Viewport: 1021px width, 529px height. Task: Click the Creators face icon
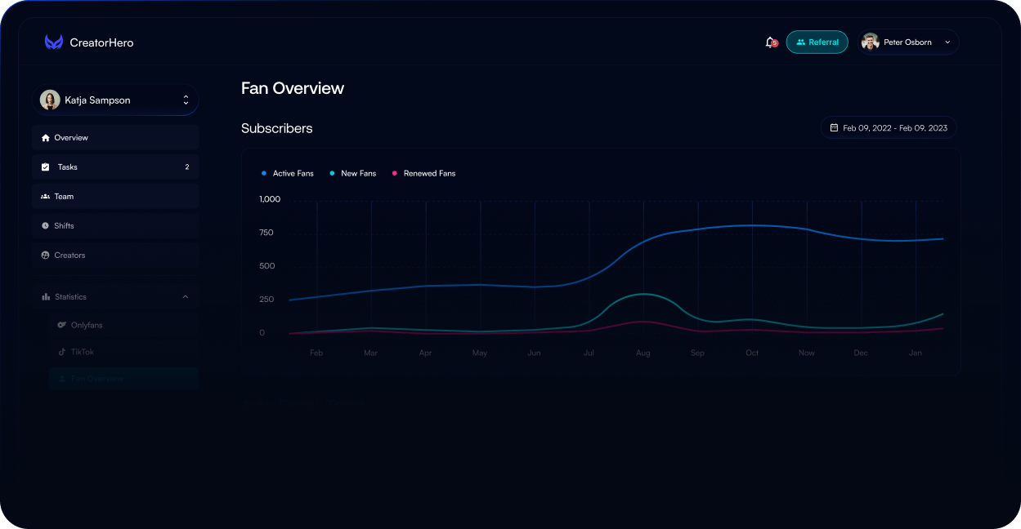pos(46,256)
